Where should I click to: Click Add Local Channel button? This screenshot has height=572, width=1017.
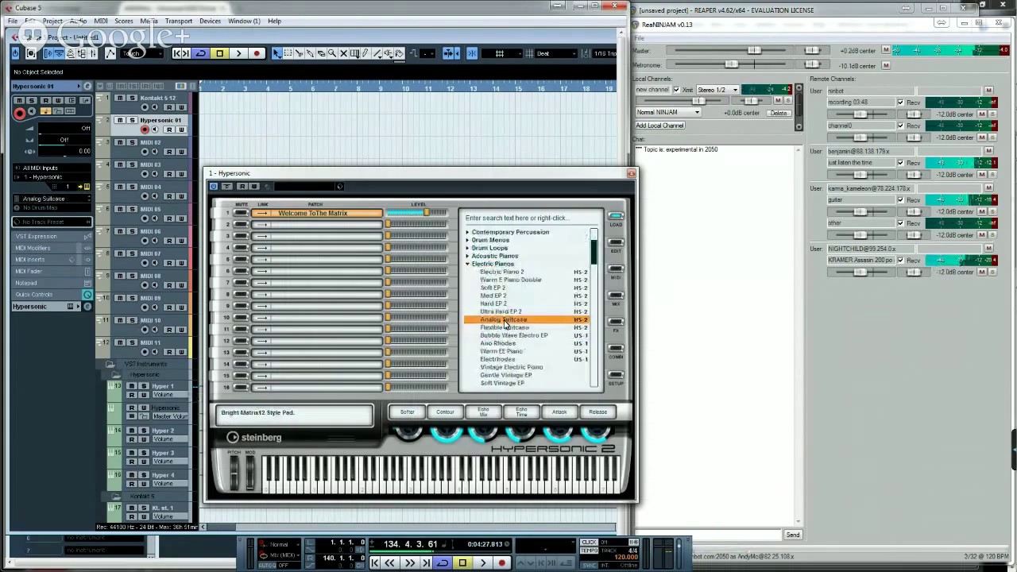tap(660, 126)
